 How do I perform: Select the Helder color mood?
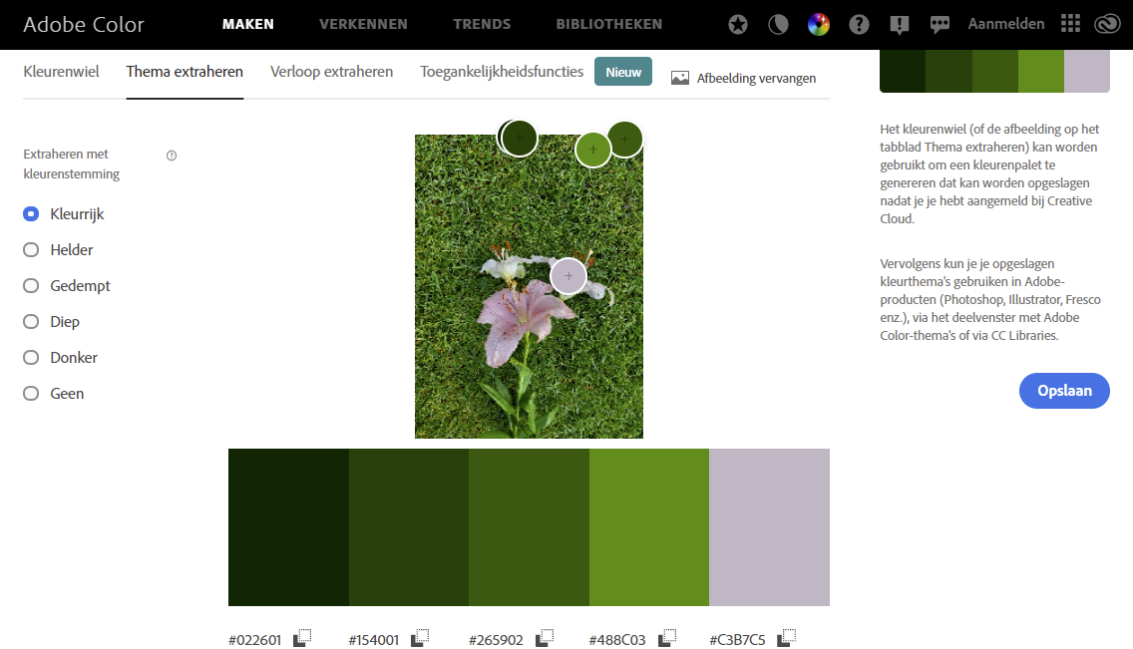31,250
